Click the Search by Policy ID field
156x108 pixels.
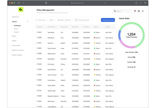coord(83,20)
